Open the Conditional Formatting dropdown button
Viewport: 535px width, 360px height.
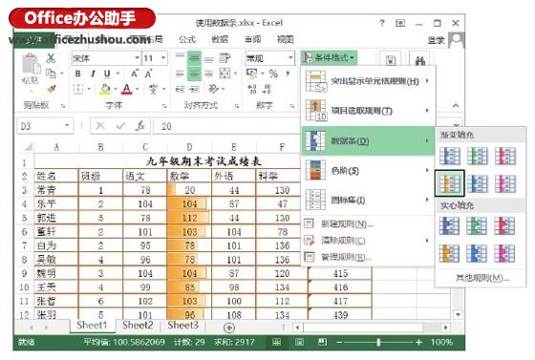click(330, 57)
